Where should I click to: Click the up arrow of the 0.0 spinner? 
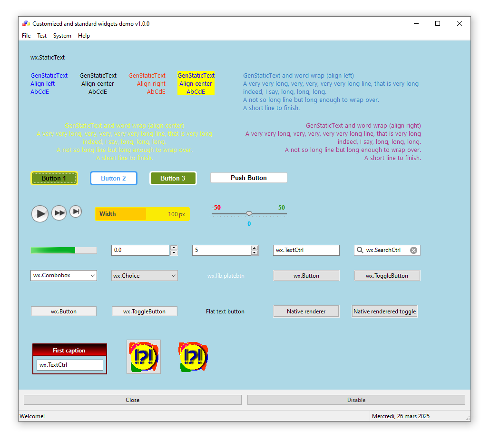pos(174,248)
